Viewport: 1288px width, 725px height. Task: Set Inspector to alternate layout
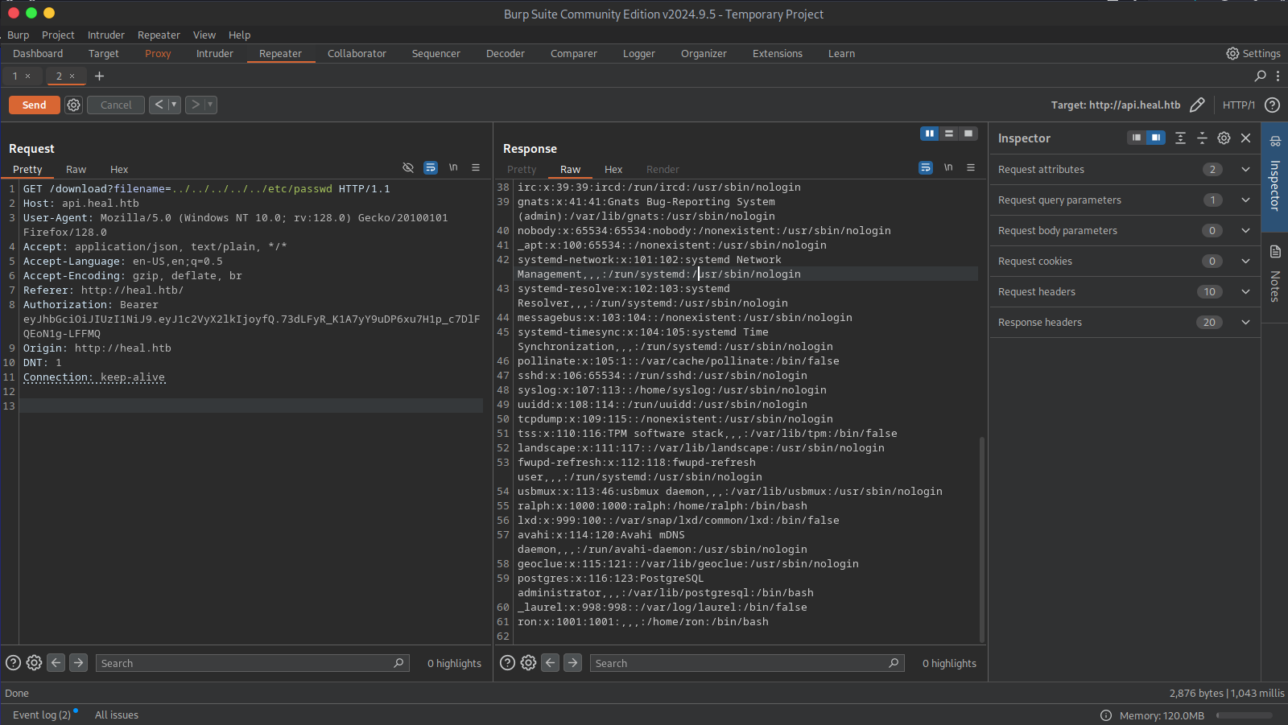tap(1156, 138)
